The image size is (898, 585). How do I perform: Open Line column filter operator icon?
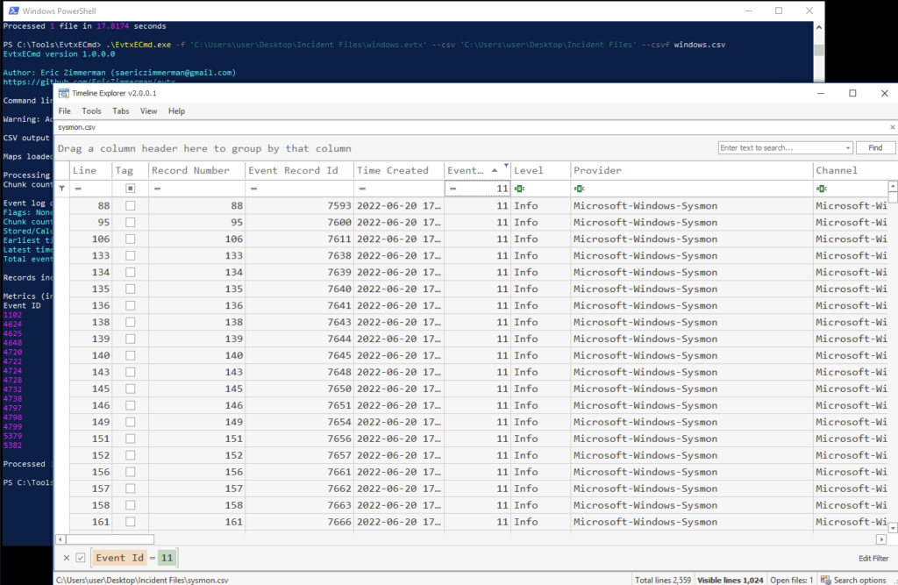coord(78,189)
